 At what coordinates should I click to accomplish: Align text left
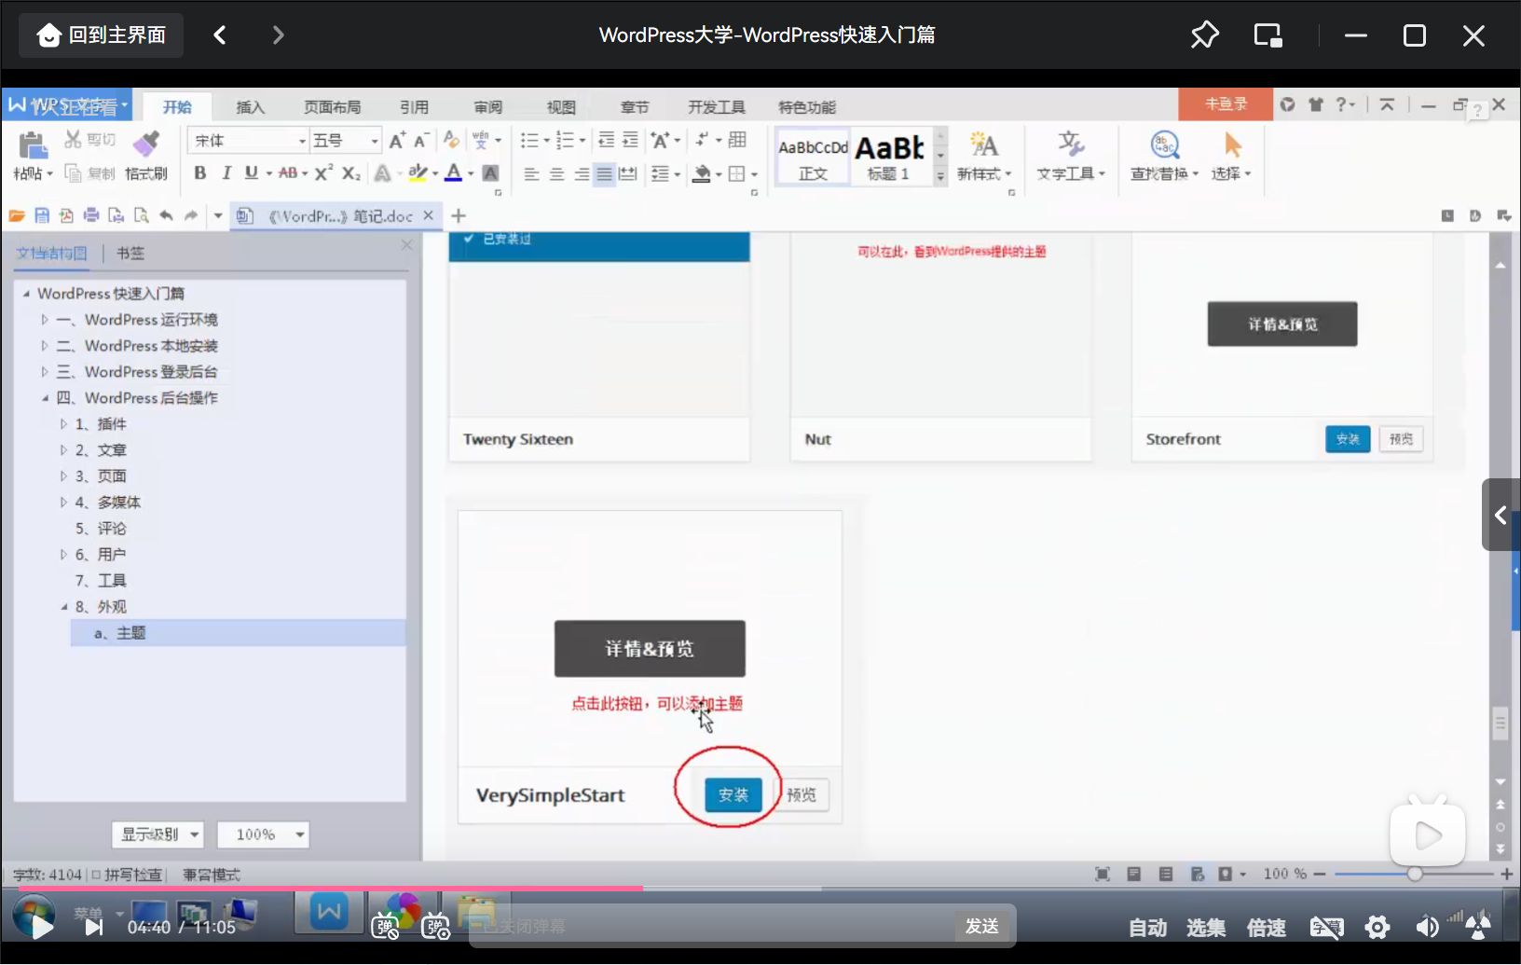[531, 173]
